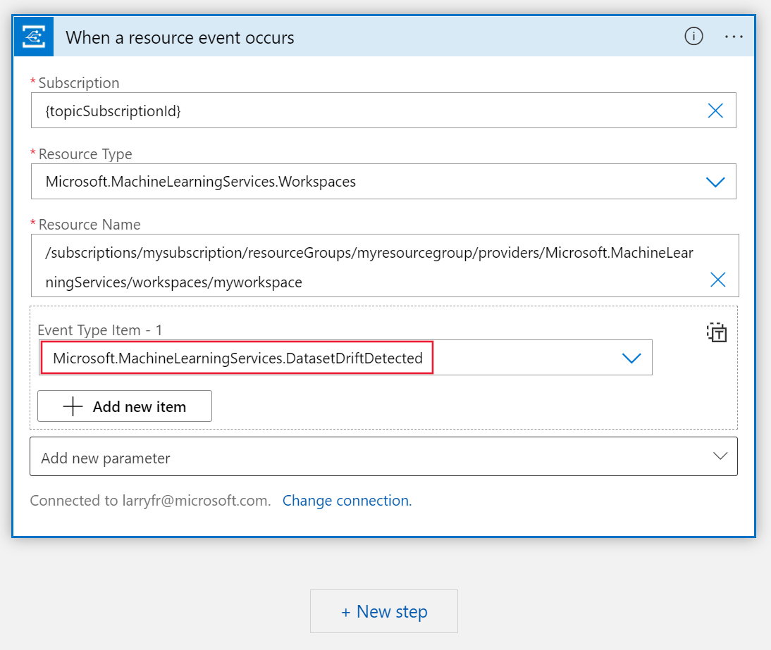
Task: Click the switch to text mode icon
Action: pos(716,332)
